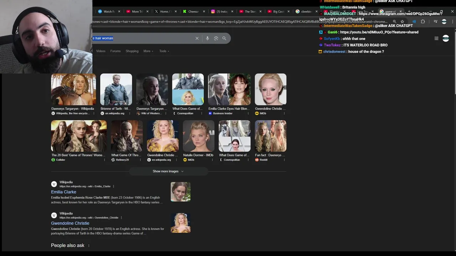Open the youtu.be link posted by Gani6 in chat
456x256 pixels.
(379, 32)
